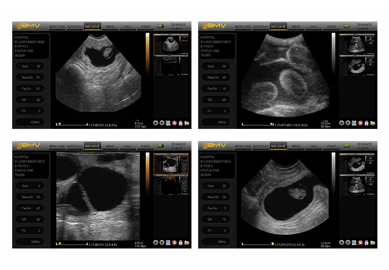Open image preview magnifier in the Gain 54 screen
Viewport: 389px width, 270px height.
pyautogui.click(x=354, y=123)
